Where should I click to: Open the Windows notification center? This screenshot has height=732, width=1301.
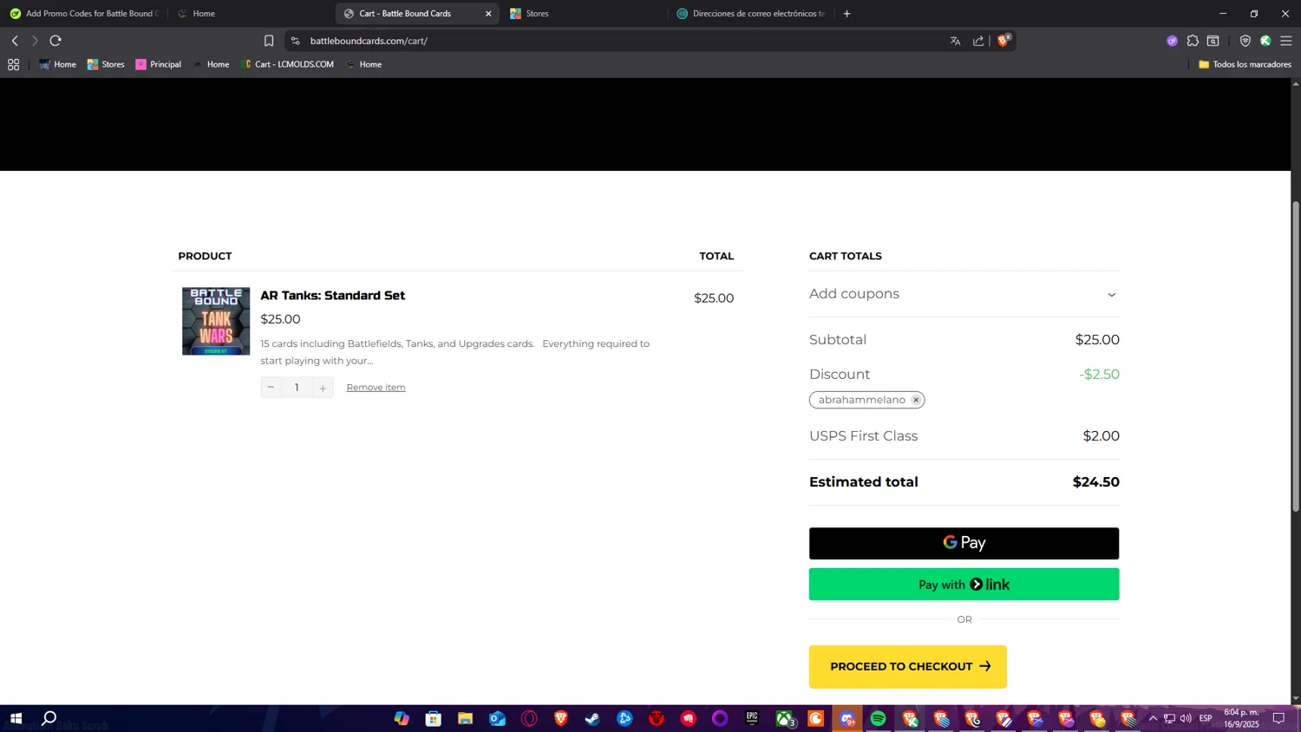point(1278,719)
